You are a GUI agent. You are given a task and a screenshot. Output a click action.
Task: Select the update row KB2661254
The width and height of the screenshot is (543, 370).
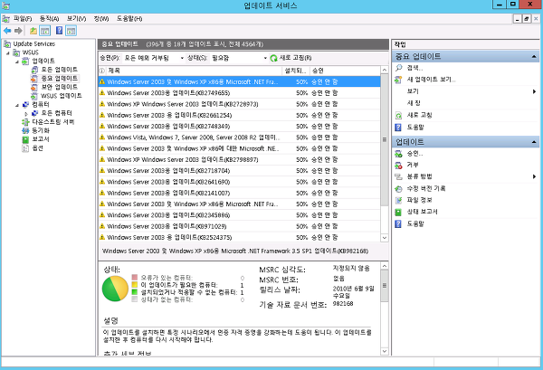(239, 115)
